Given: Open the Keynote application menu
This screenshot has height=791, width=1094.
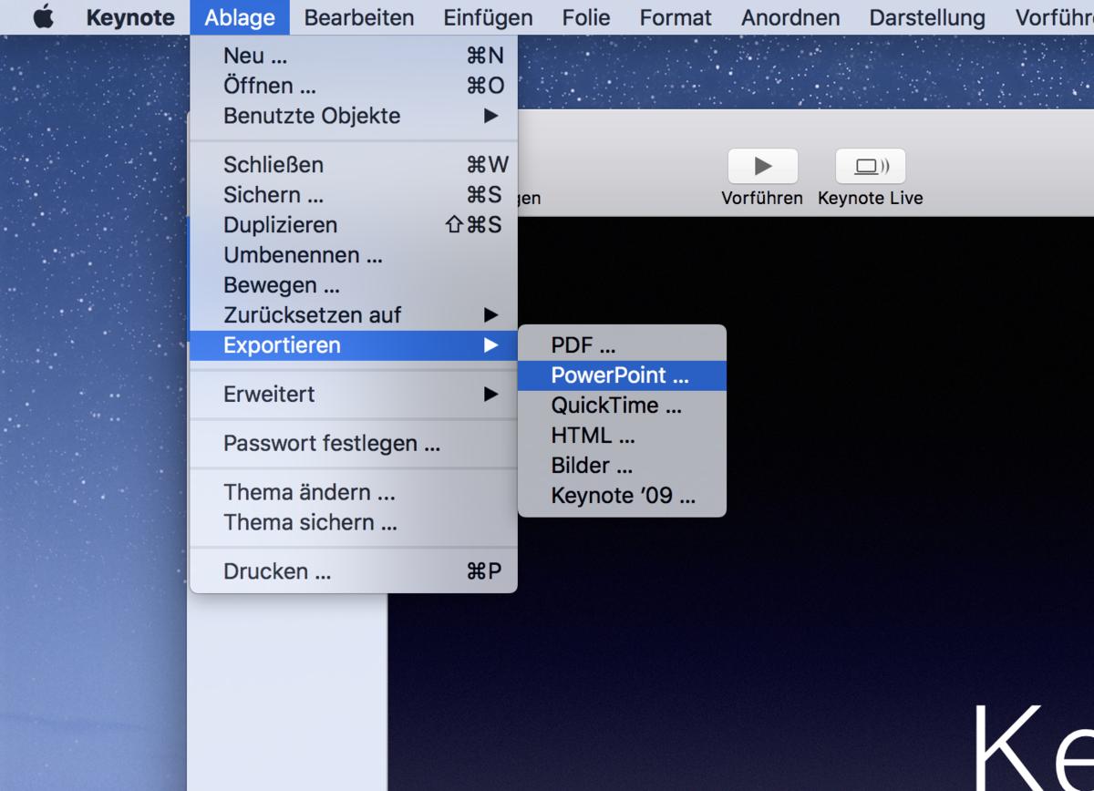Looking at the screenshot, I should (130, 17).
